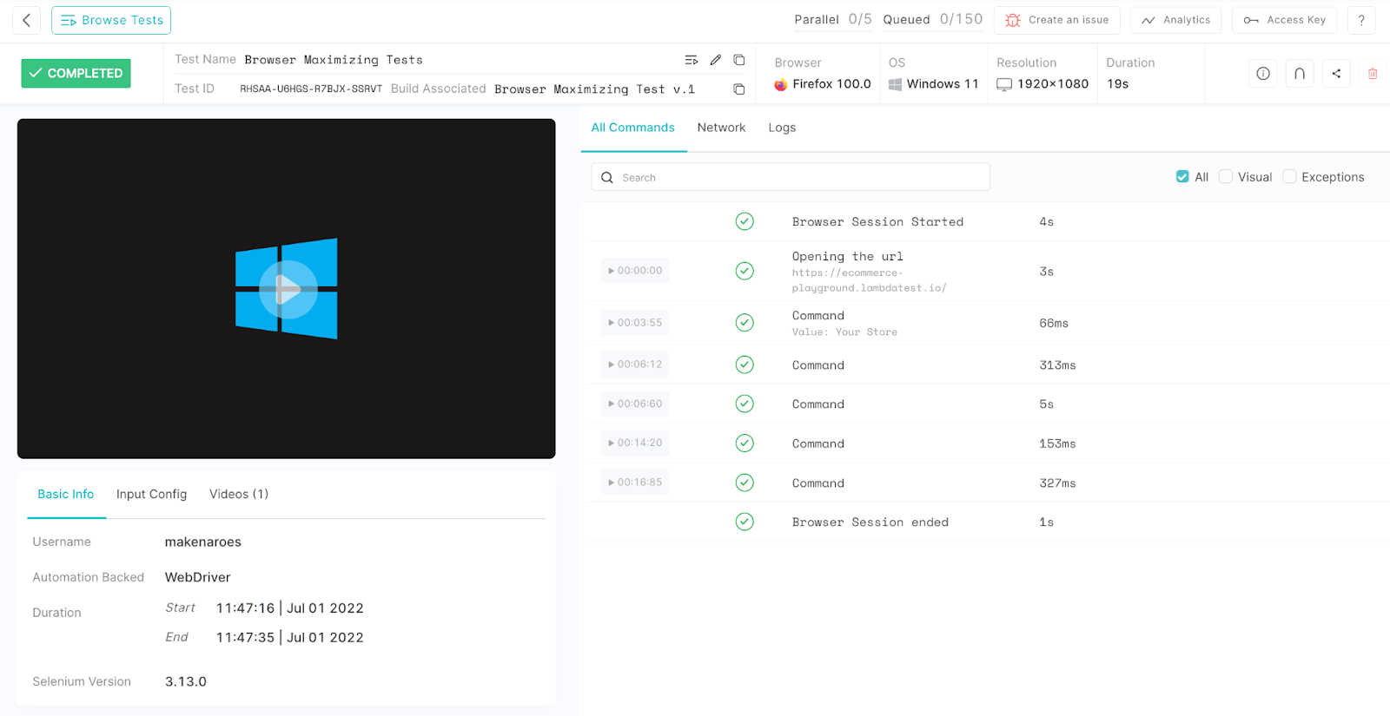Click Create an issue button
1390x716 pixels.
pos(1057,20)
